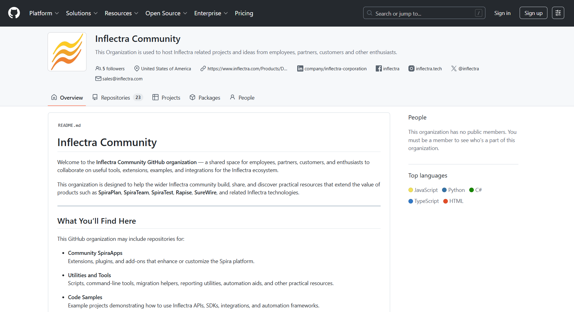Screen dimensions: 574x312
Task: Click the slash shortcut key icon
Action: [x=479, y=13]
